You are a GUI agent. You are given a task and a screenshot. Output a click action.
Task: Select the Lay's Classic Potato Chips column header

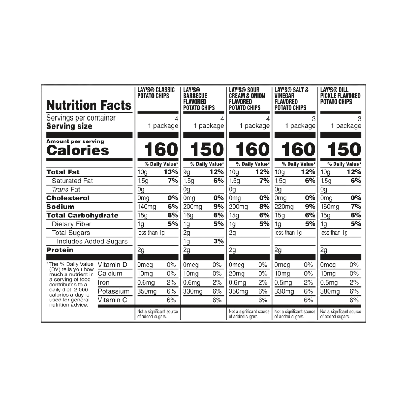[156, 93]
